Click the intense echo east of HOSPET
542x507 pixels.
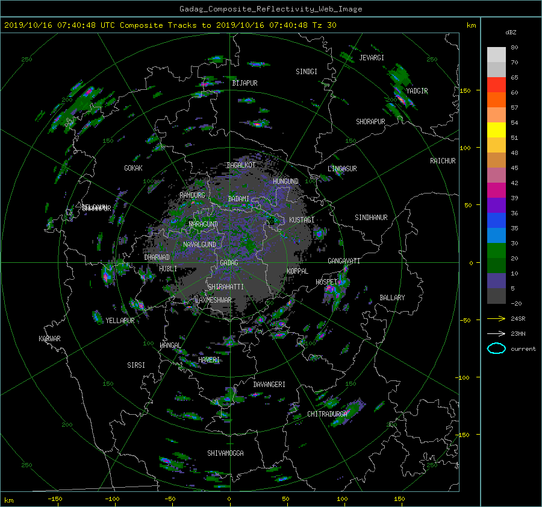point(335,289)
